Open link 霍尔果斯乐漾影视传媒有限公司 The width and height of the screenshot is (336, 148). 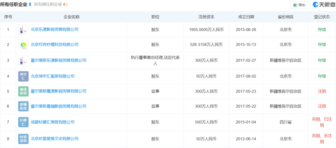pyautogui.click(x=59, y=60)
